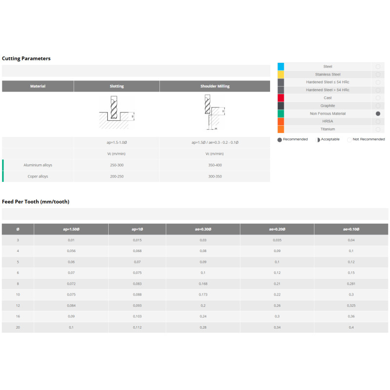
Task: Click the Not Recommended legend empty circle
Action: [x=350, y=139]
